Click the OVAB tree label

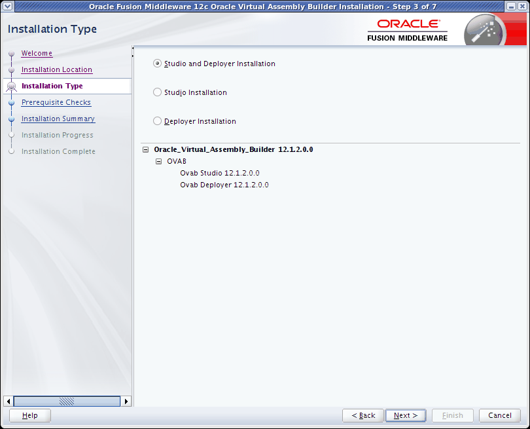coord(177,161)
